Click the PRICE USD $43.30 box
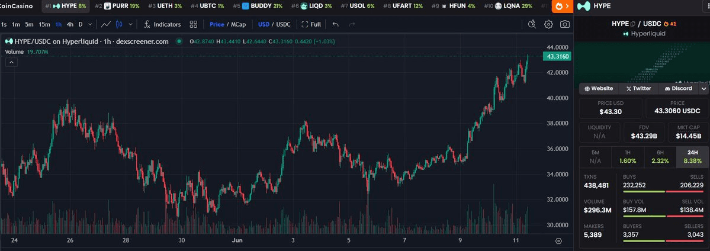Screen dimensions: 710x251 611,108
